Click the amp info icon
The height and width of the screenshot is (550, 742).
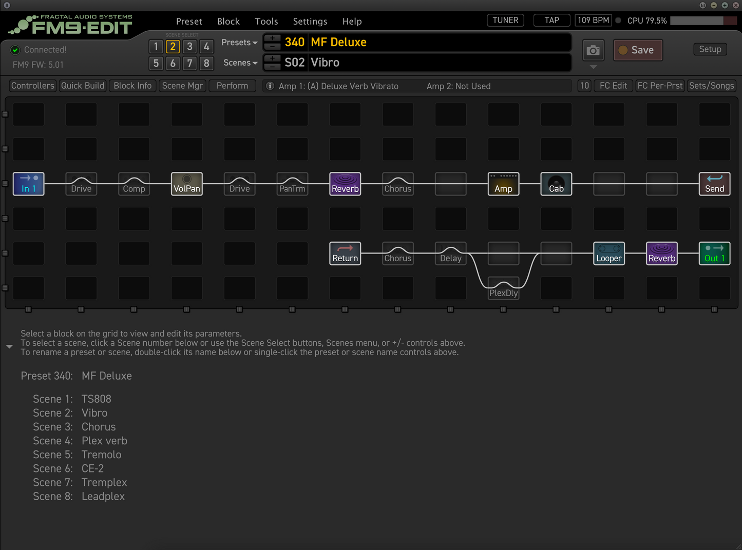click(270, 86)
